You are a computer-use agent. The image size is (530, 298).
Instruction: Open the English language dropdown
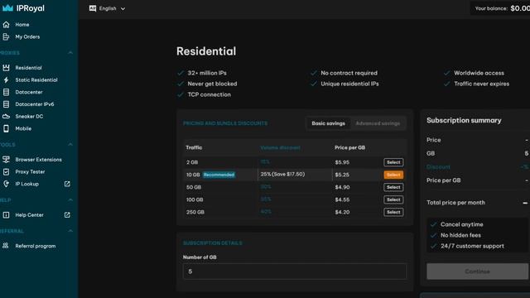click(x=107, y=8)
